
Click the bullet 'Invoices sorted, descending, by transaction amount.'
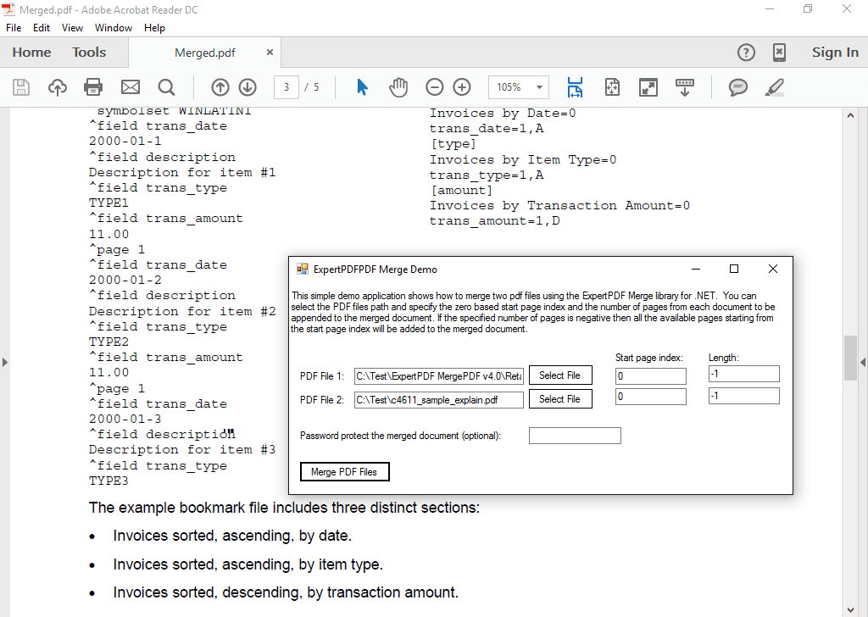(x=286, y=592)
